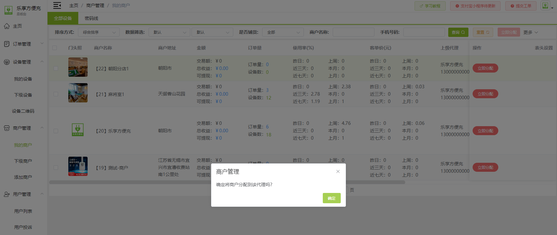The image size is (557, 235).
Task: Click the toolbar 立即分配 button
Action: pos(509,32)
